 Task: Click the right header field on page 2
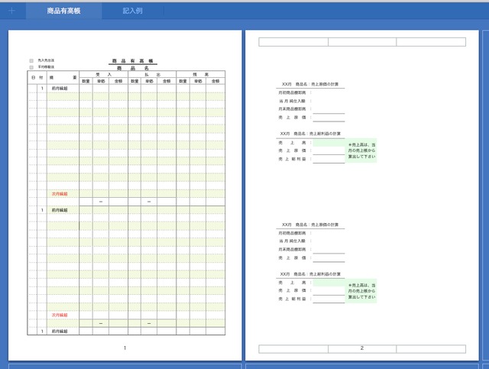(x=431, y=42)
